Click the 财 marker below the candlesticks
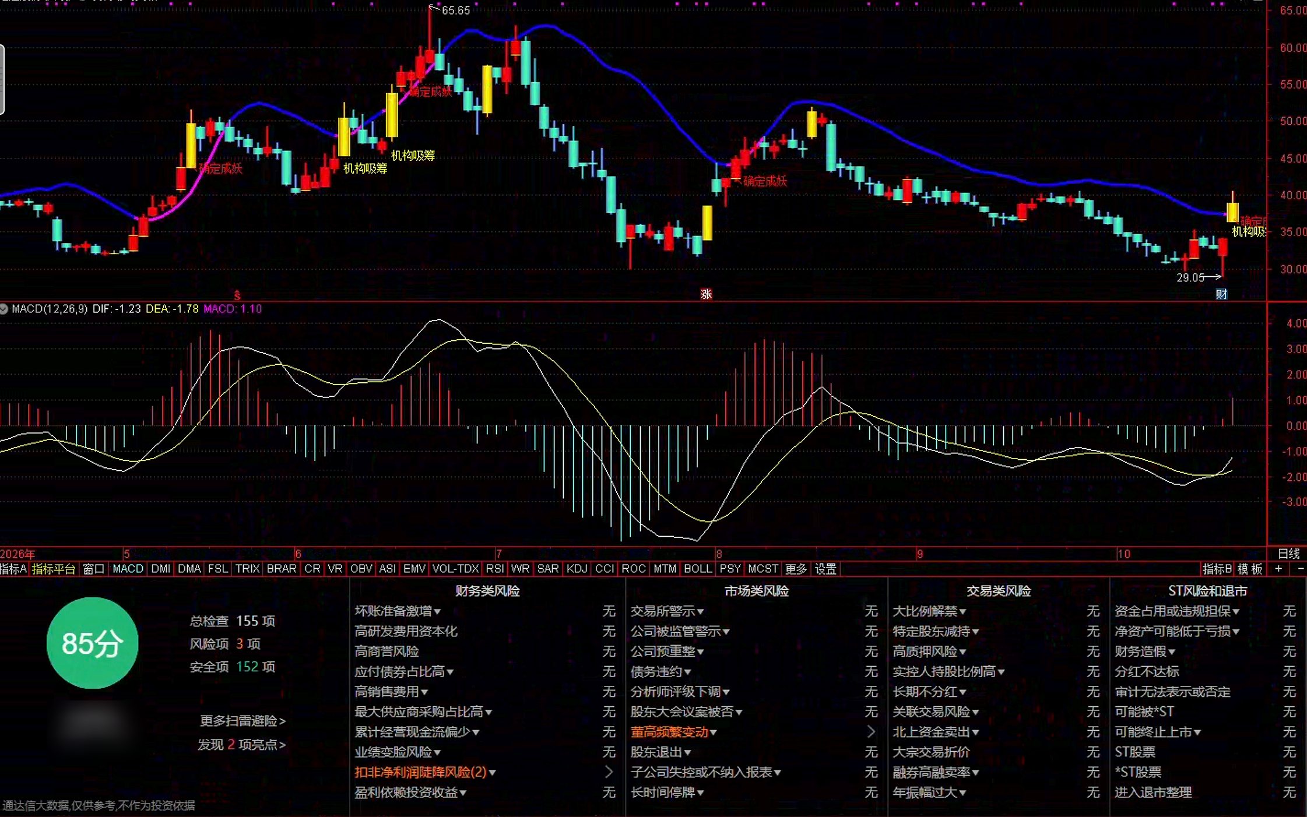The image size is (1307, 817). pyautogui.click(x=1221, y=294)
